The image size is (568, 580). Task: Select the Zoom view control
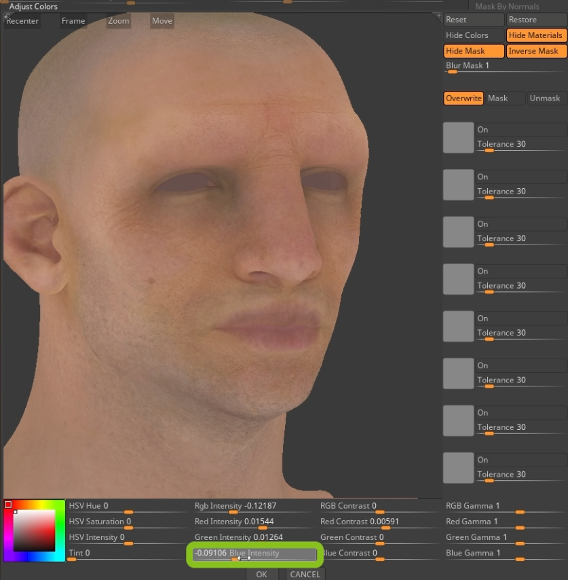tap(119, 21)
